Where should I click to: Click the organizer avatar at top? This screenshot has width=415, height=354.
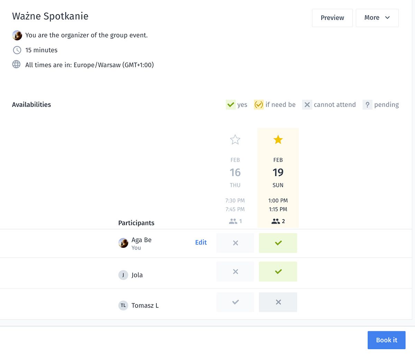[x=17, y=35]
